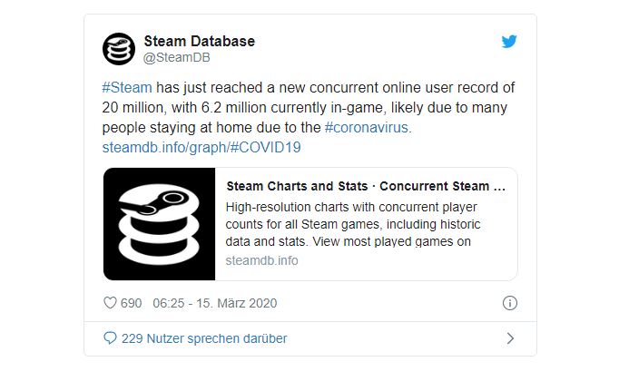Screen dimensions: 619x381
Task: Open the Steam Charts and Stats card title
Action: [x=365, y=187]
